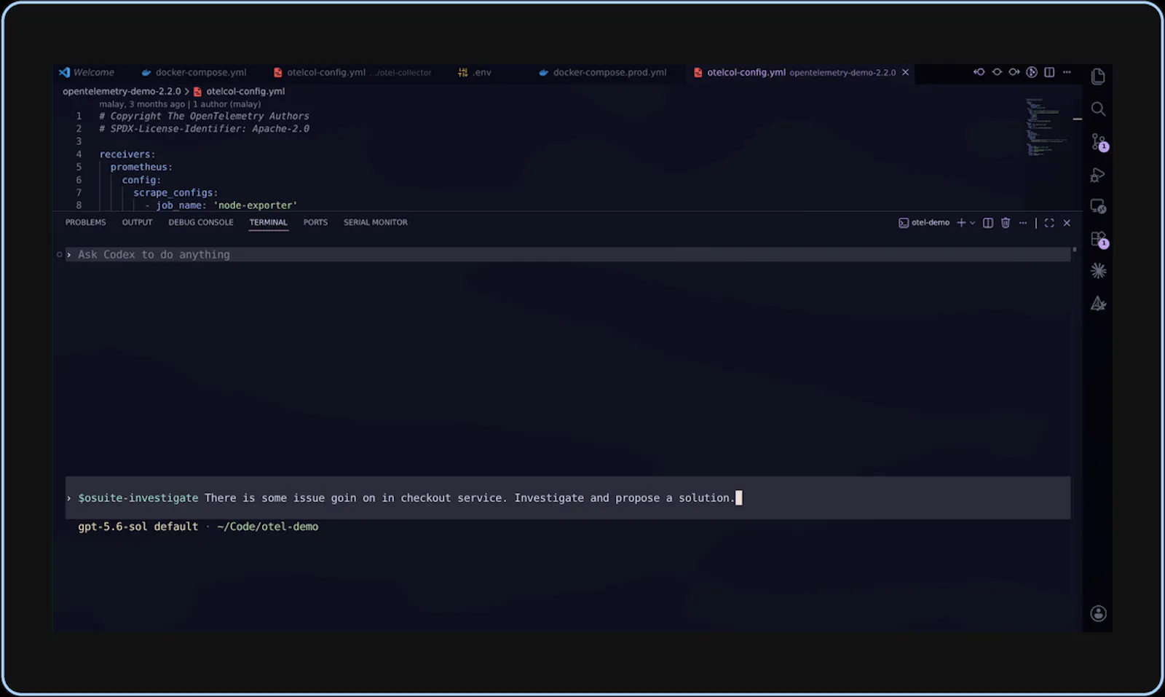Image resolution: width=1165 pixels, height=697 pixels.
Task: Click 'Ask Codex to do anything' placeholder
Action: tap(154, 254)
